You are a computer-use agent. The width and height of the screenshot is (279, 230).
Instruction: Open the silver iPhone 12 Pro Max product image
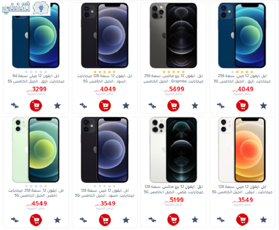pyautogui.click(x=174, y=150)
